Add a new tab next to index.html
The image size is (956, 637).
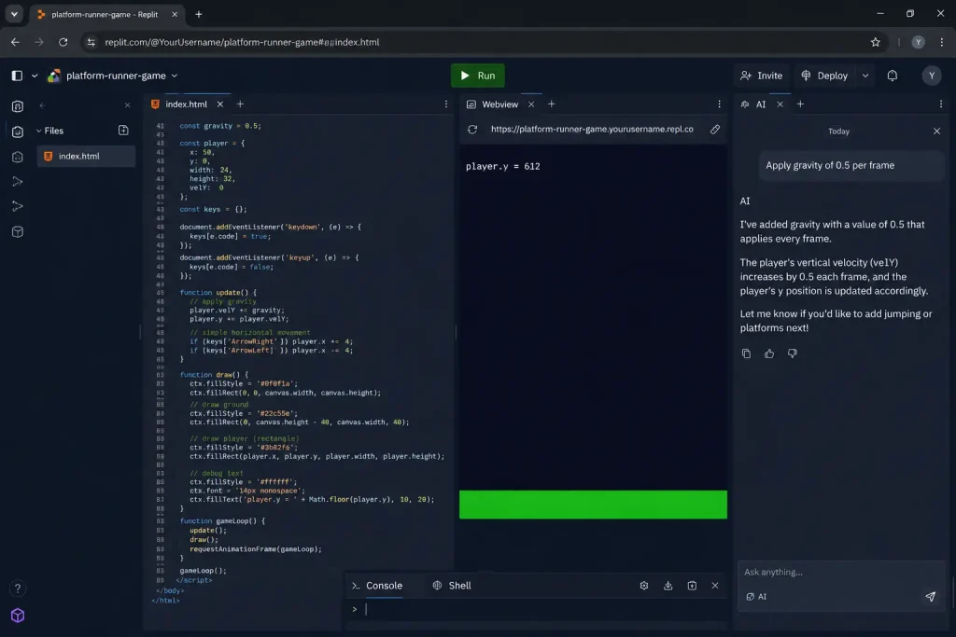240,104
